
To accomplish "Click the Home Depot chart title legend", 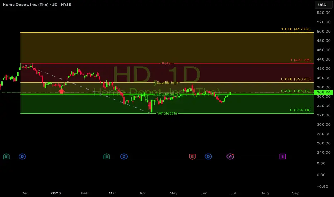I will [37, 4].
